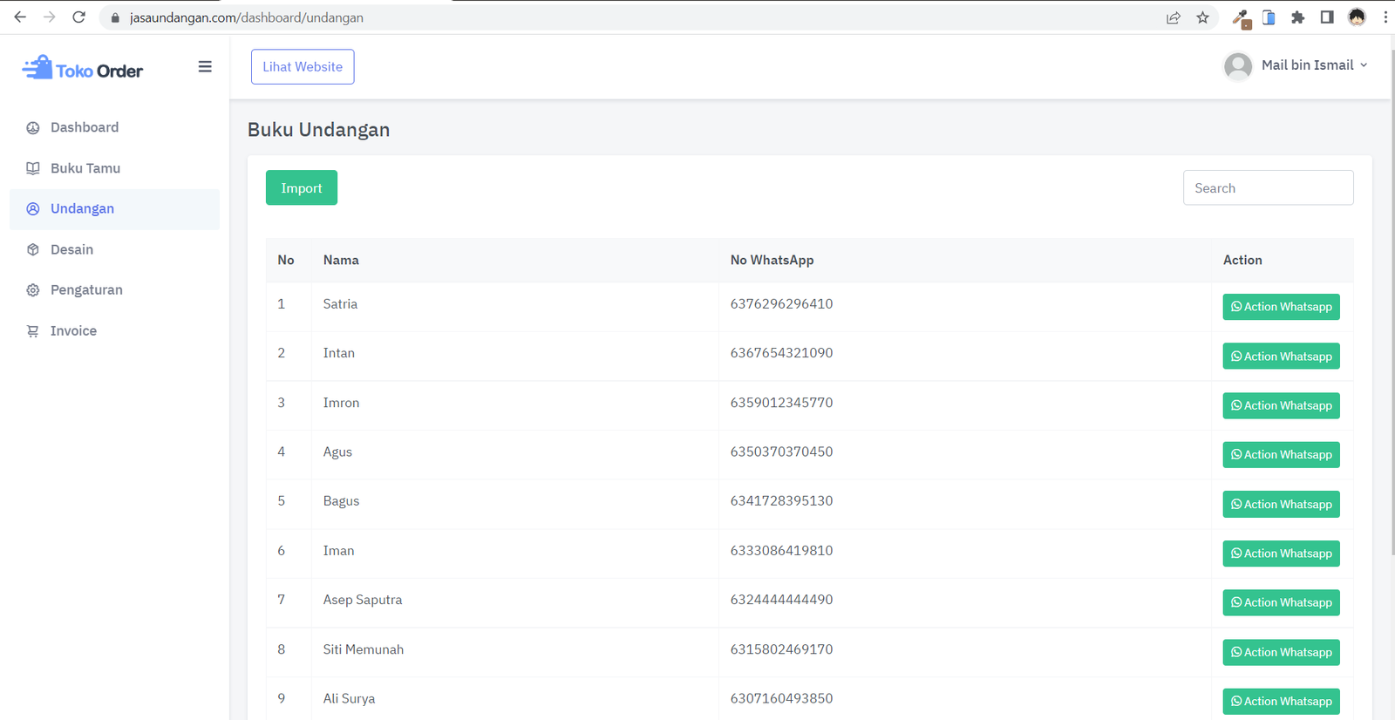Click Action Whatsapp for Agus
1395x720 pixels.
(x=1280, y=455)
